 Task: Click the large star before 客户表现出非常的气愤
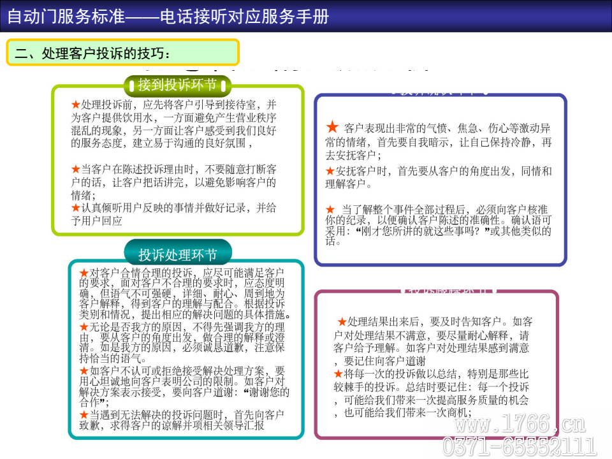click(332, 127)
